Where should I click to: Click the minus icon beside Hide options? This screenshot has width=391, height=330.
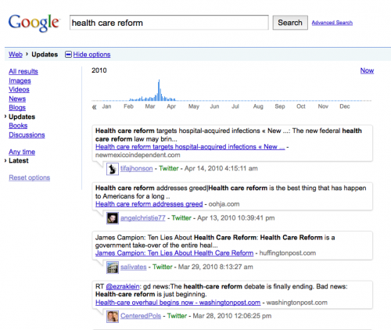click(x=68, y=55)
